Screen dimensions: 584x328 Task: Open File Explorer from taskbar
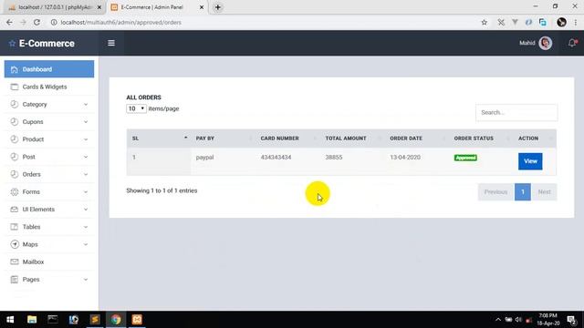click(x=32, y=320)
